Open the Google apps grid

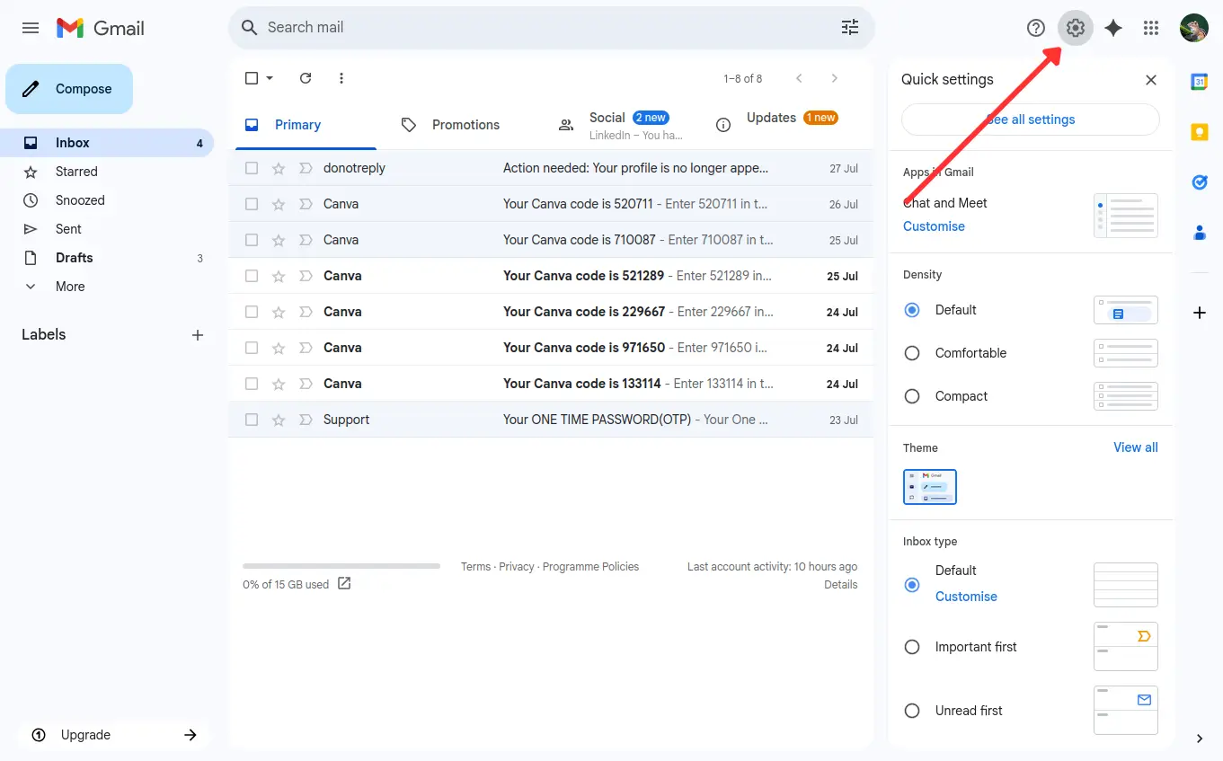(1151, 28)
